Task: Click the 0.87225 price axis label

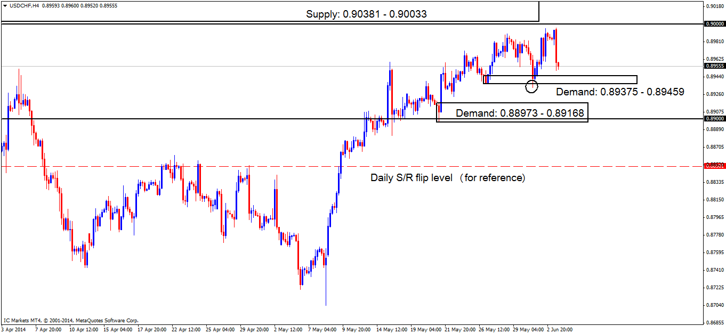Action: point(715,287)
